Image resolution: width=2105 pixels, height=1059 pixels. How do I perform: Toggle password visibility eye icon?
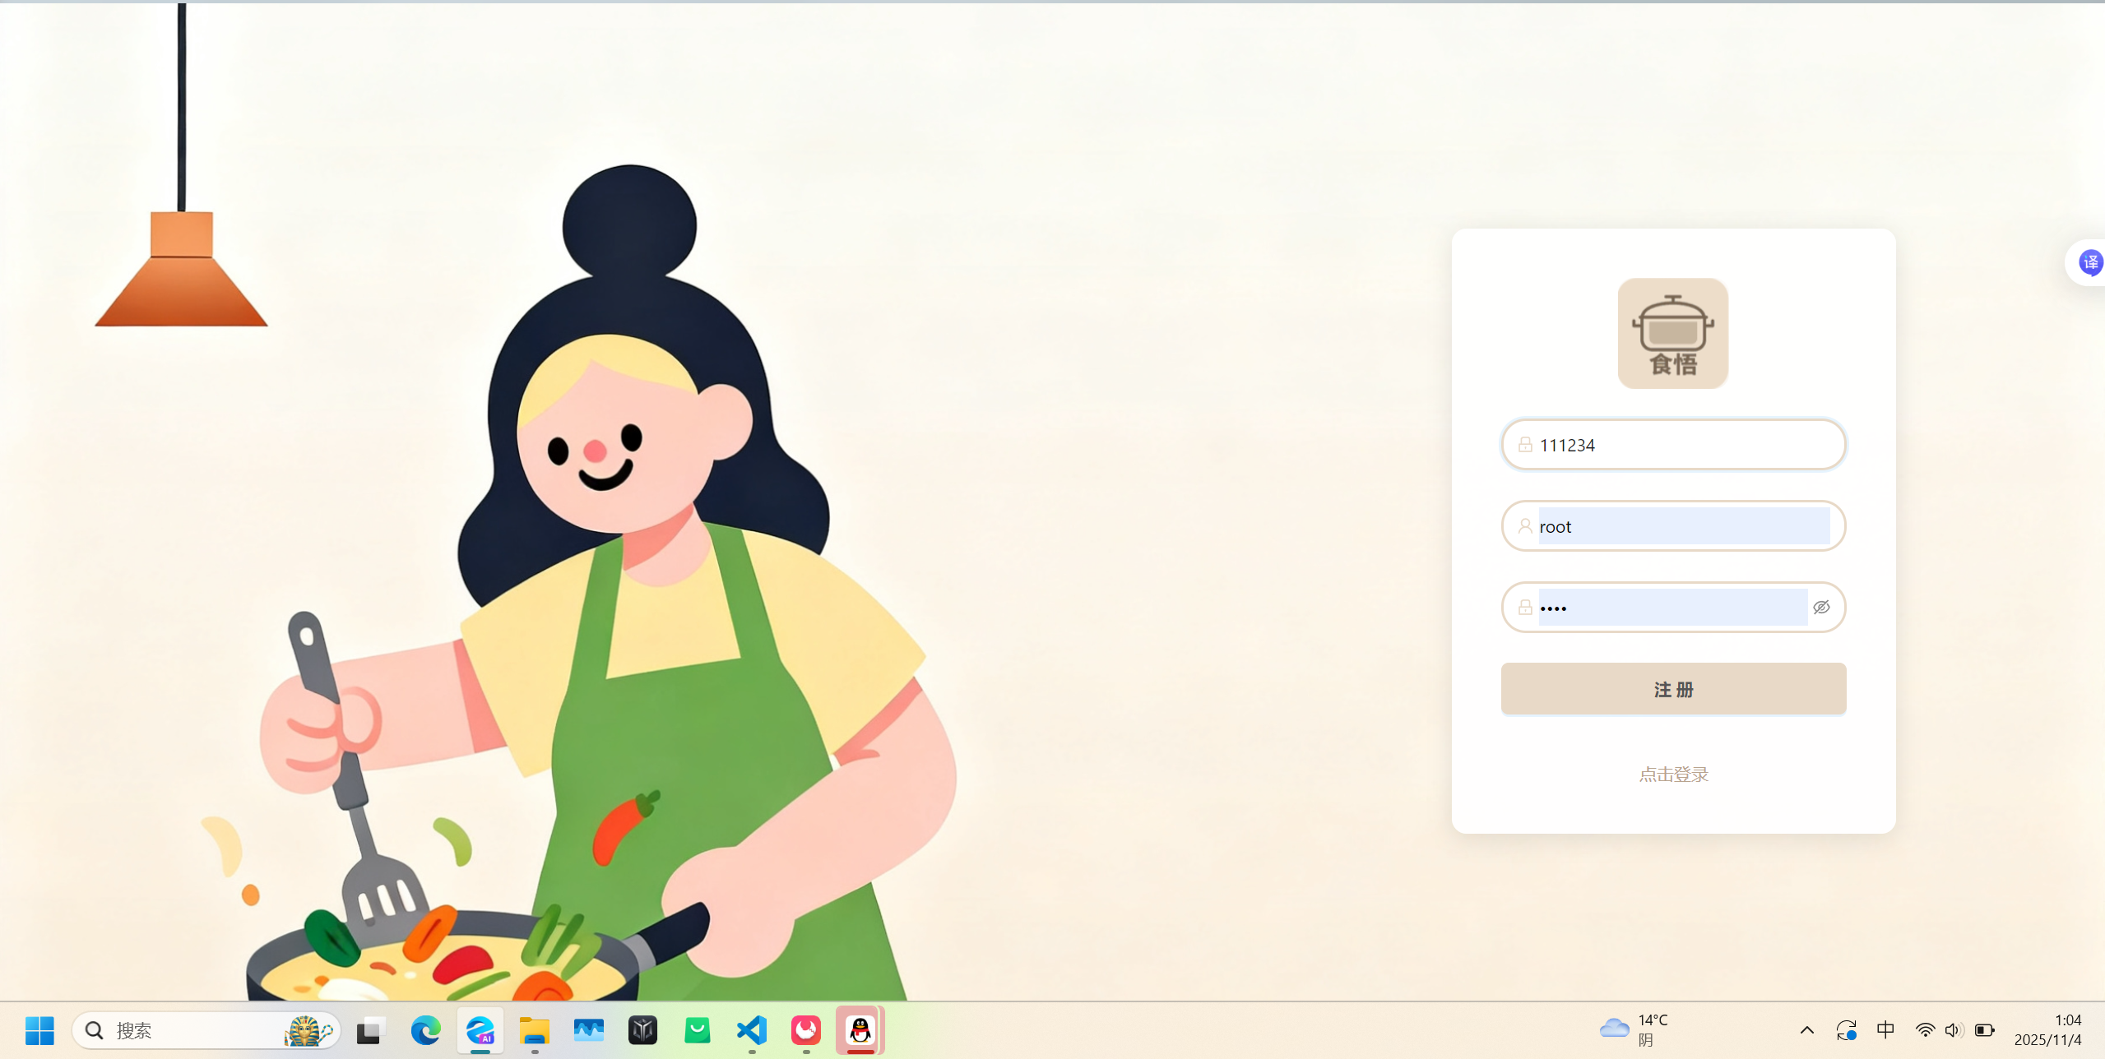pos(1821,608)
